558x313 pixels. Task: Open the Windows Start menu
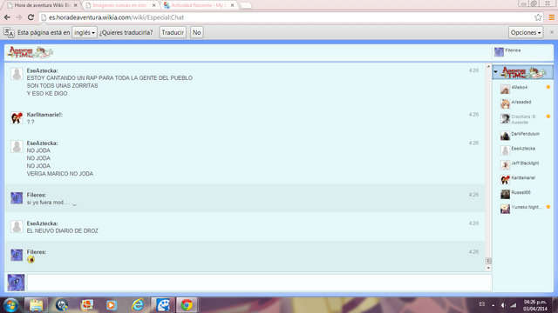[x=11, y=305]
